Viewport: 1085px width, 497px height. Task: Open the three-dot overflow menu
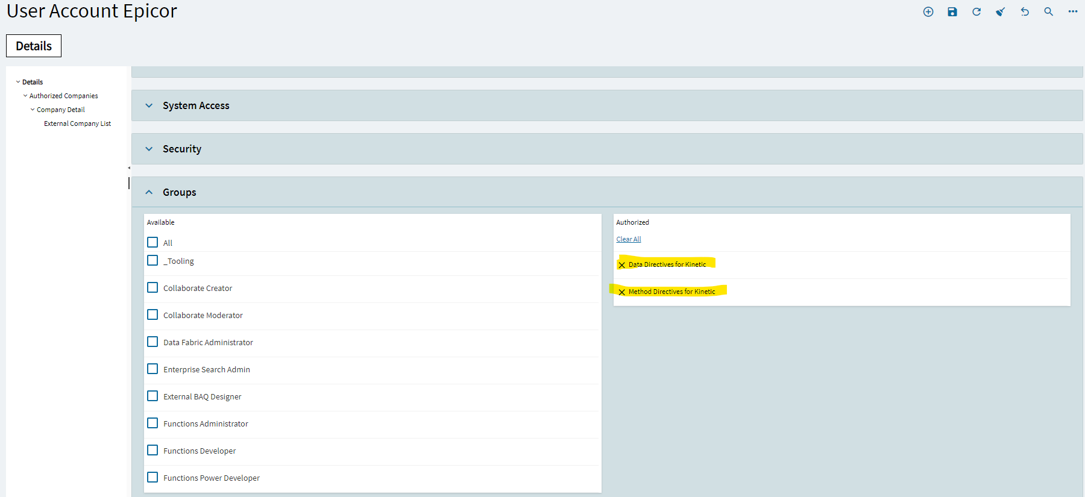point(1073,11)
